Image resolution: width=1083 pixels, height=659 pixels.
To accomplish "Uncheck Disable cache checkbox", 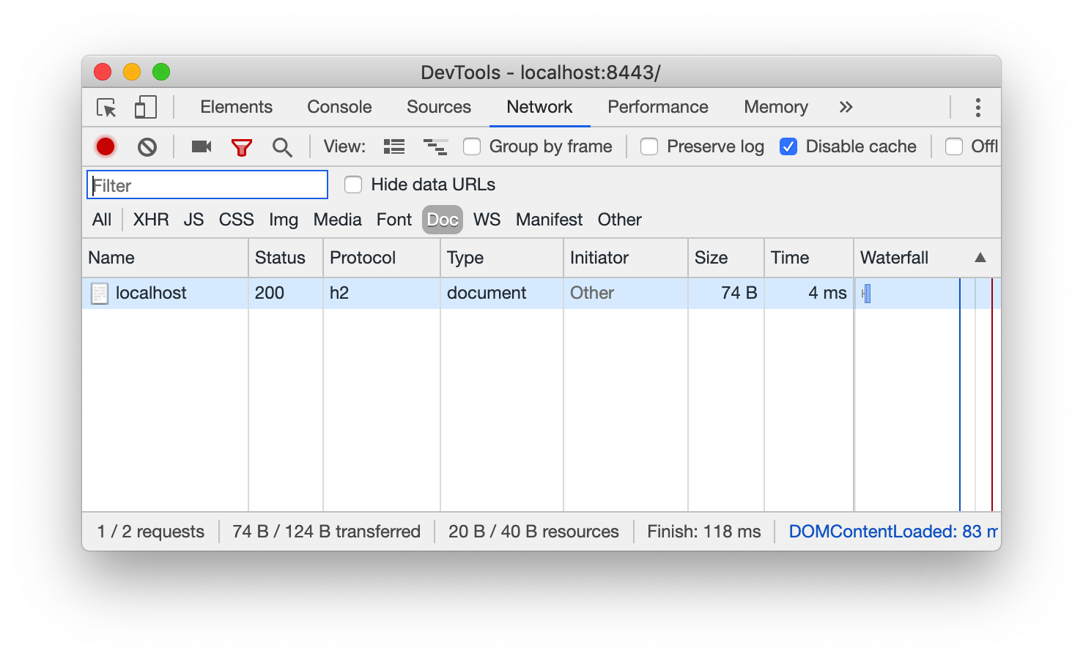I will (788, 146).
